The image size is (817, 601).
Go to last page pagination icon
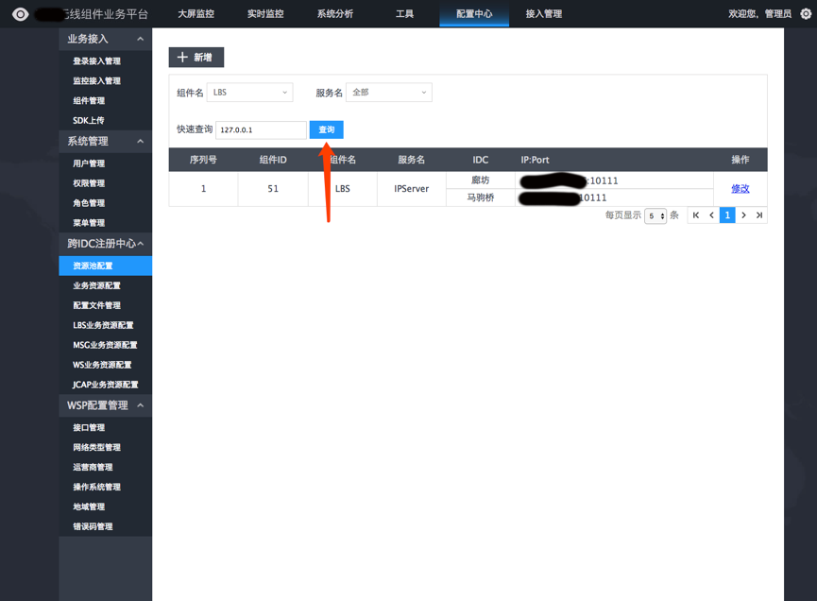coord(759,215)
